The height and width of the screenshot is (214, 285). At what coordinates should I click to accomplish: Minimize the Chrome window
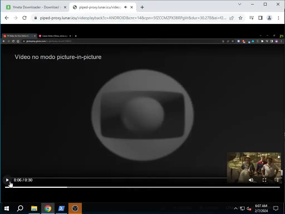[x=252, y=4]
